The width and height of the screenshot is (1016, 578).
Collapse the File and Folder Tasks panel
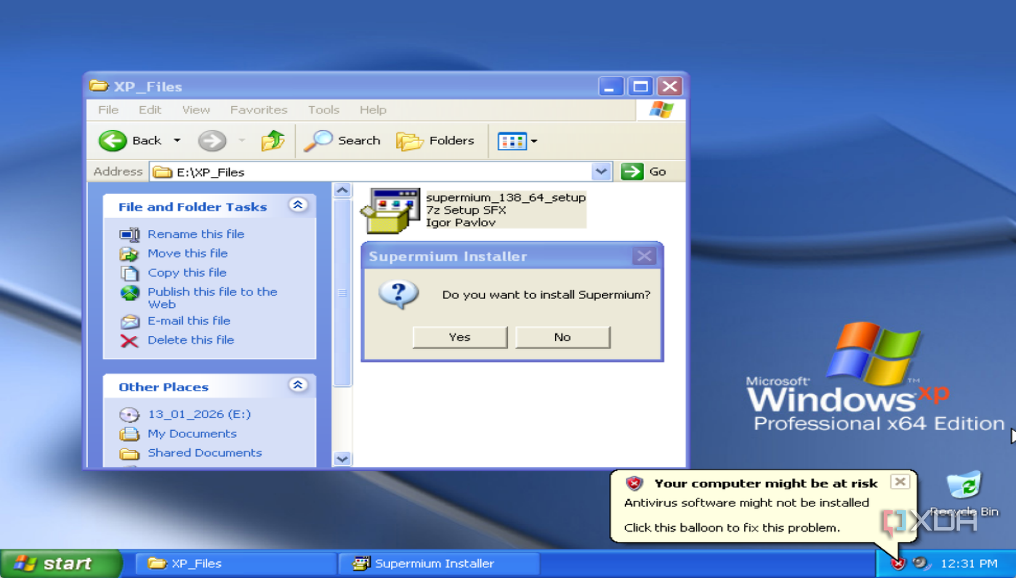pyautogui.click(x=298, y=205)
